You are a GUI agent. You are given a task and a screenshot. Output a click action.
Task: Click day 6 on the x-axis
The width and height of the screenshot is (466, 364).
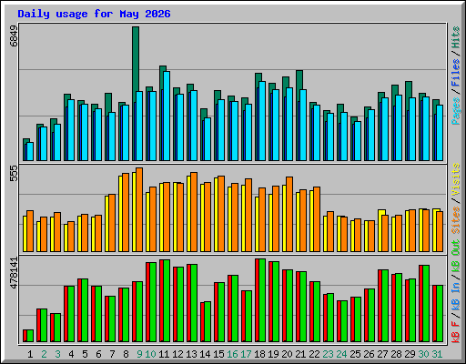pos(98,354)
